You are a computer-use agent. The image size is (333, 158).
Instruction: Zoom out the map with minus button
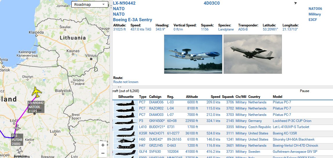click(103, 153)
